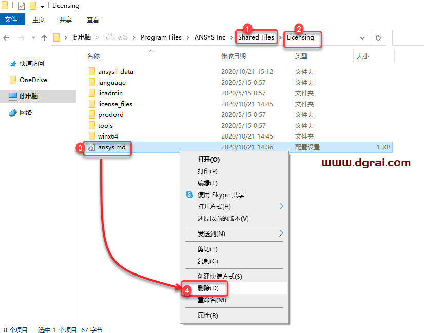Expand 发送到(N) submenu
Screen dimensions: 424x333
click(234, 234)
